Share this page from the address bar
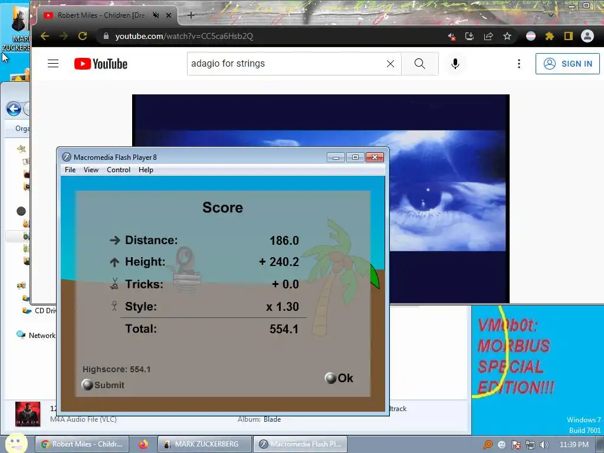The height and width of the screenshot is (453, 604). (488, 36)
